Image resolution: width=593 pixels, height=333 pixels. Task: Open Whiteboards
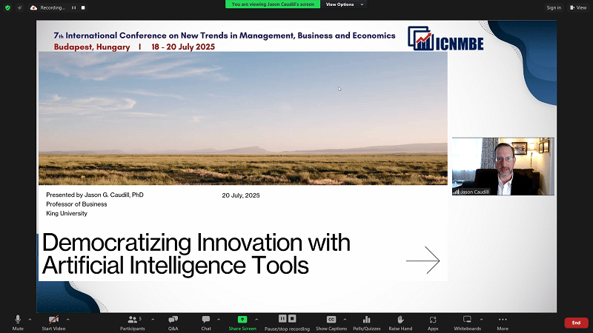[467, 320]
